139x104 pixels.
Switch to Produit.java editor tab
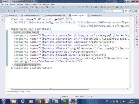point(12,16)
